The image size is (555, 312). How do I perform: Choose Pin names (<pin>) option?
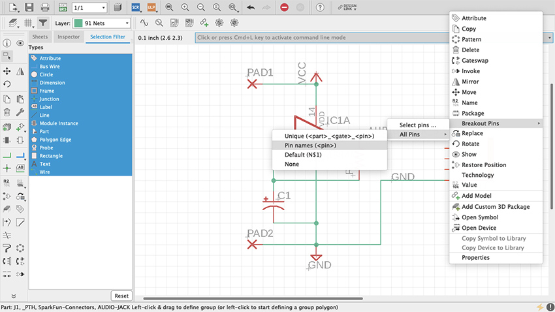click(330, 146)
